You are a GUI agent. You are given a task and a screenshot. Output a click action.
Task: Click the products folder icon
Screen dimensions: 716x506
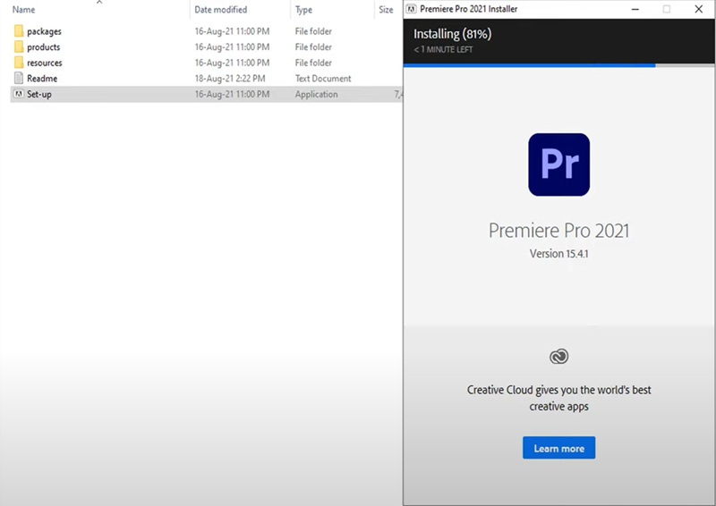(x=19, y=47)
